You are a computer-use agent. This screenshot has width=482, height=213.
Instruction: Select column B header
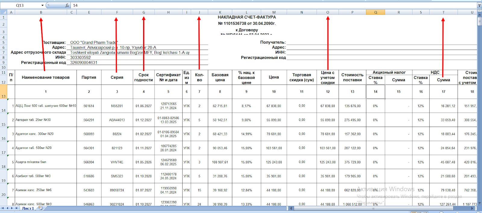click(41, 12)
